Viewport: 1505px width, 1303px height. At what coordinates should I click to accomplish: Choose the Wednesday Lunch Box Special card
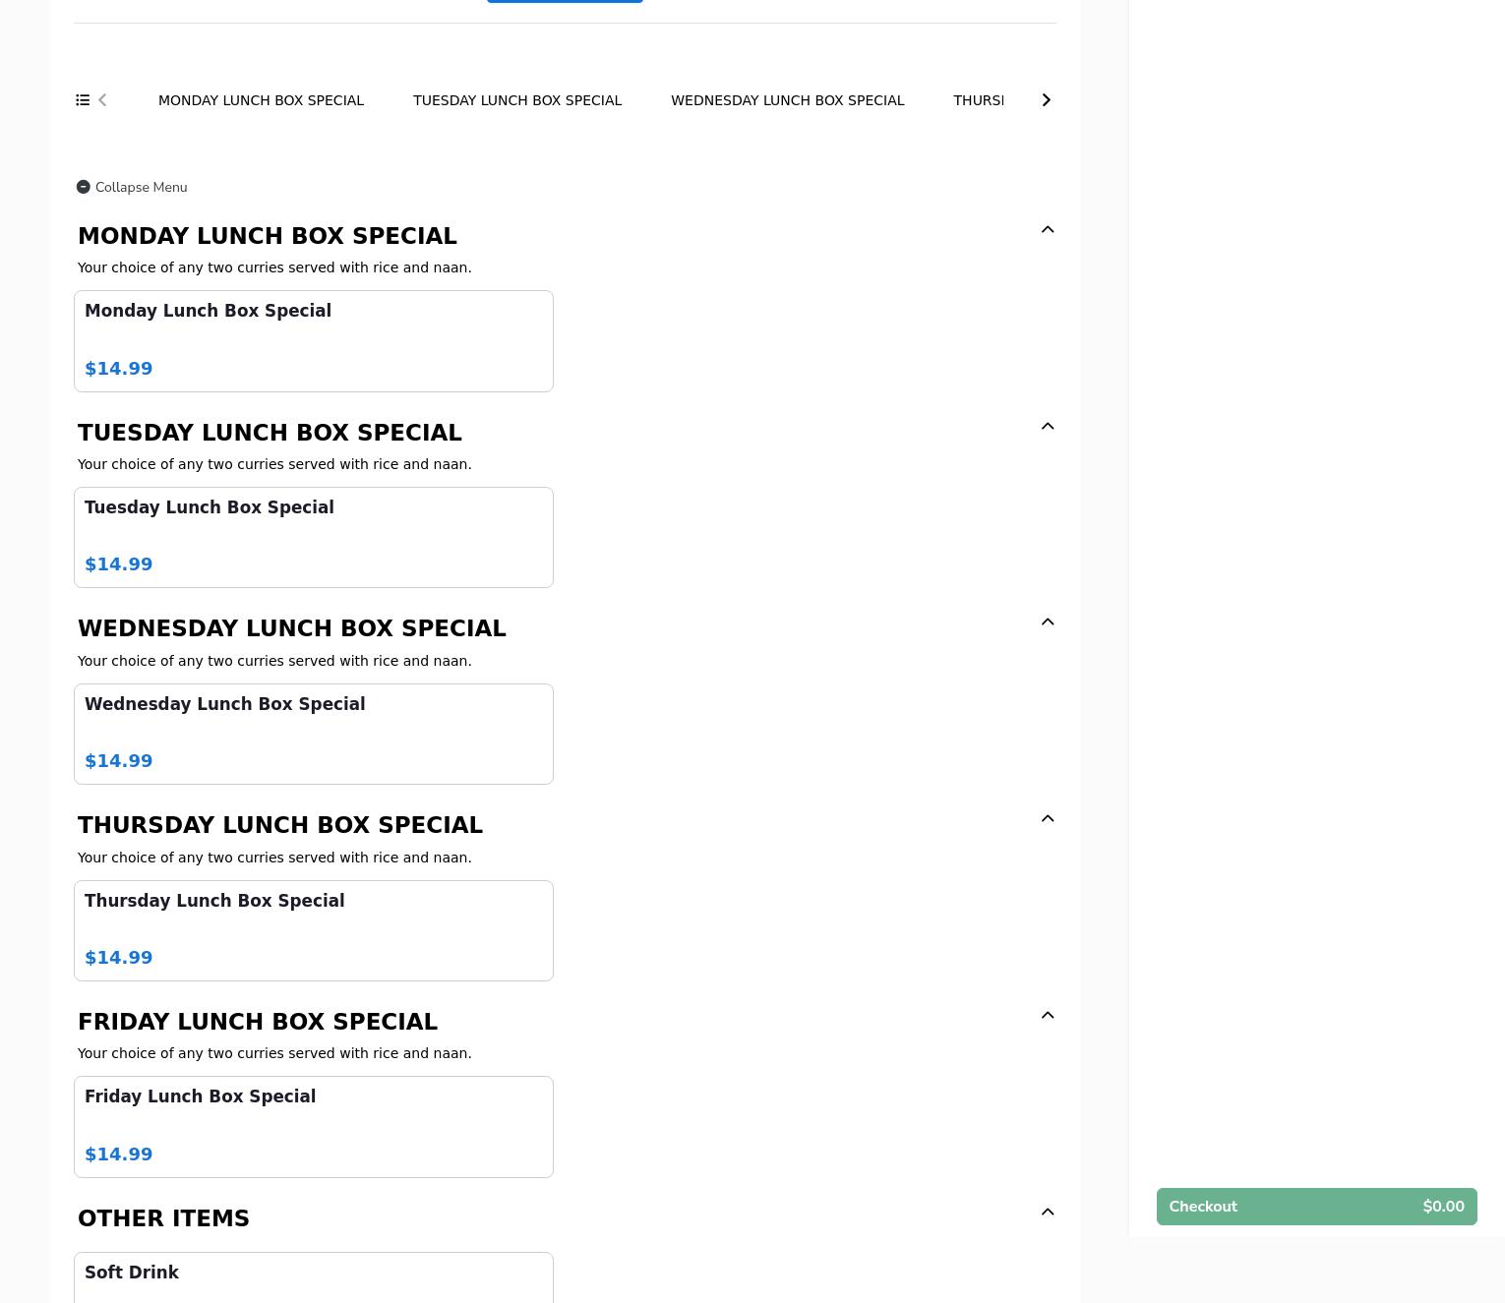(x=313, y=734)
